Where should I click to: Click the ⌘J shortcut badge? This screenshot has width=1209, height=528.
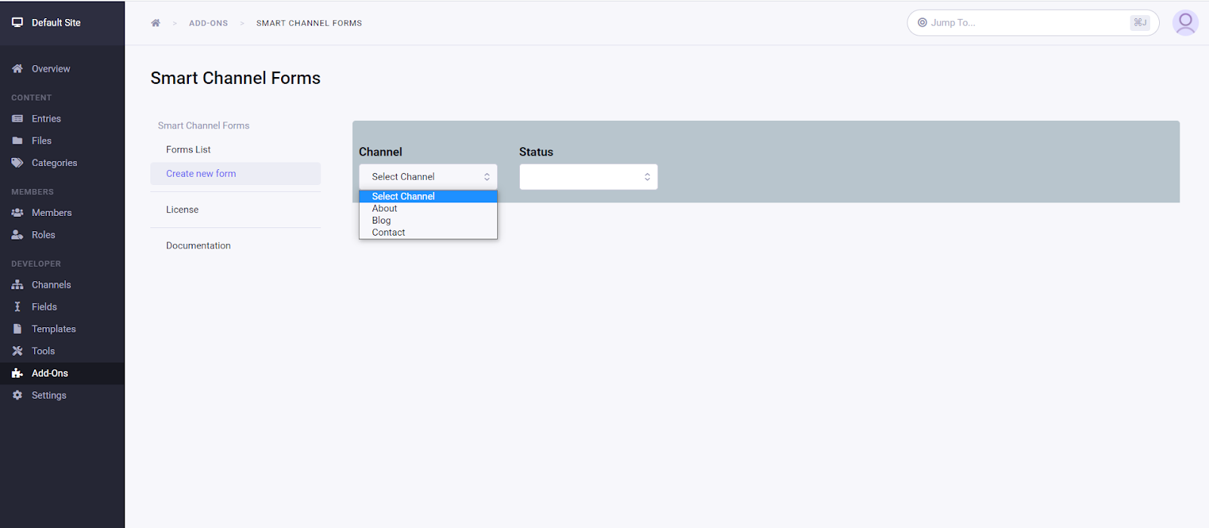pos(1140,23)
